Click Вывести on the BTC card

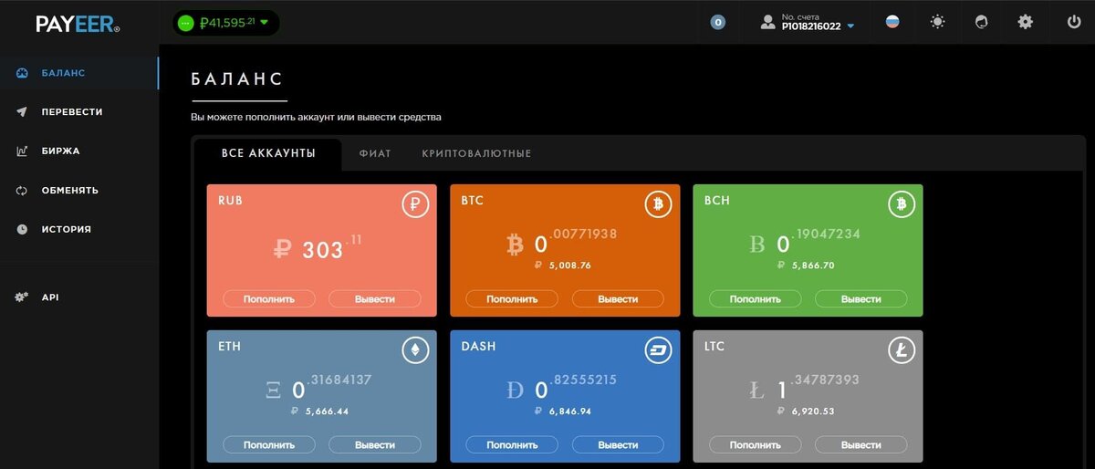point(618,299)
